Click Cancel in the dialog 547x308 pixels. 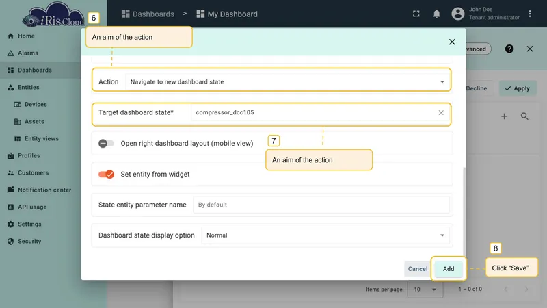(x=418, y=269)
